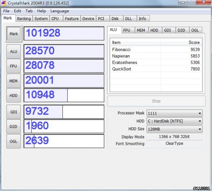Select the Napierian row
Image resolution: width=212 pixels, height=191 pixels.
point(156,56)
